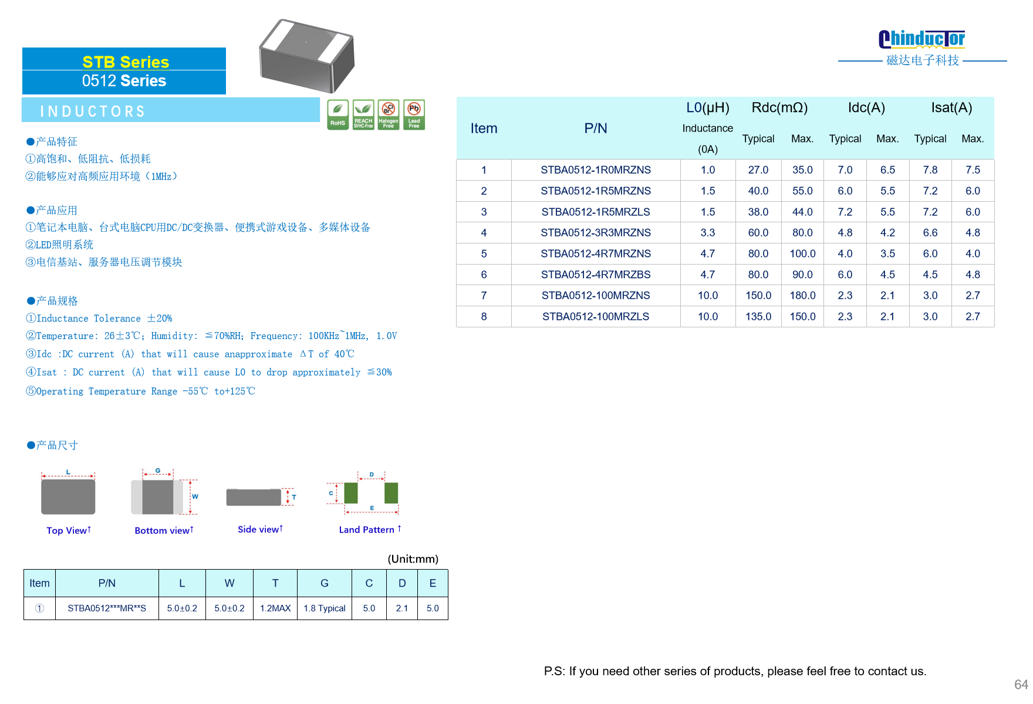Click part number STBA0512-3R3MRZNS

click(596, 233)
